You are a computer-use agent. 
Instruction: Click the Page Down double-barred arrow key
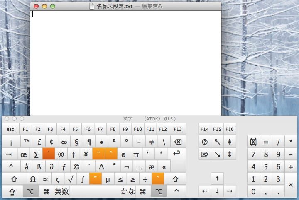230,154
